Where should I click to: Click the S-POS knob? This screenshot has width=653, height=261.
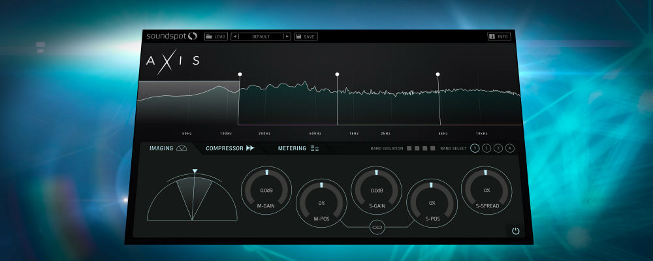pos(432,203)
